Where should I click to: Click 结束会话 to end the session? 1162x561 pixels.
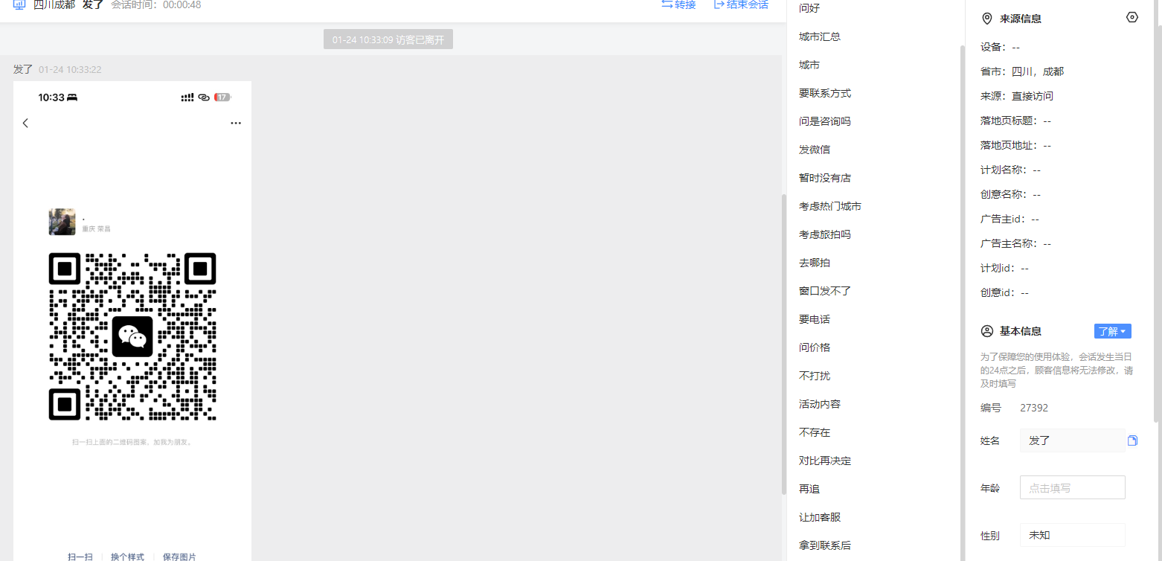click(741, 4)
